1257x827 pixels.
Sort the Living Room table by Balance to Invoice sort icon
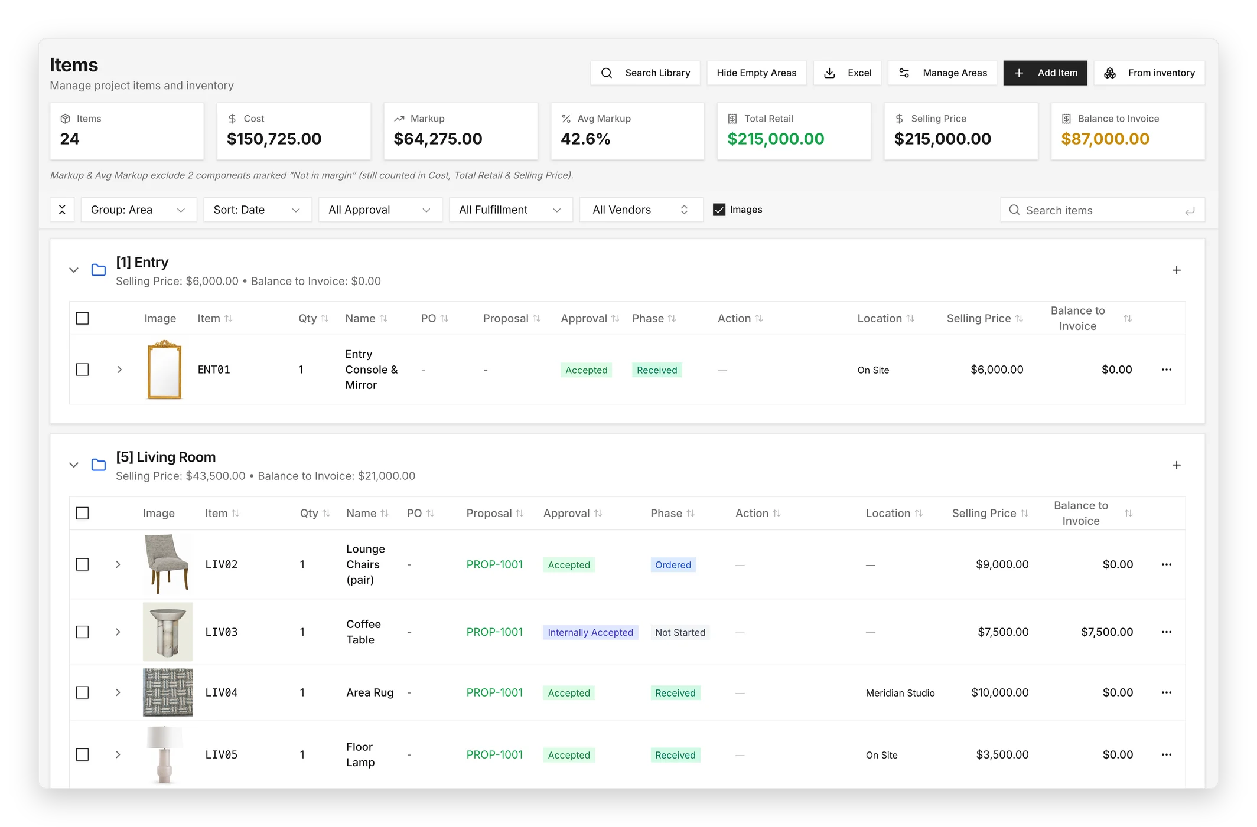[1128, 513]
